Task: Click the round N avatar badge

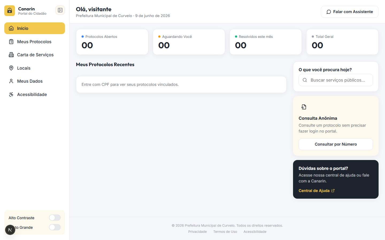Action: pyautogui.click(x=10, y=230)
